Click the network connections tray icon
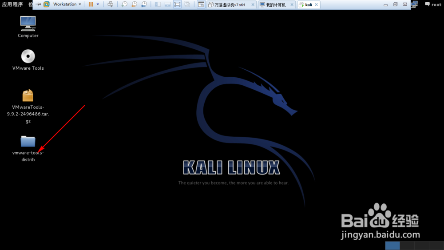This screenshot has width=444, height=250. pos(415,4)
